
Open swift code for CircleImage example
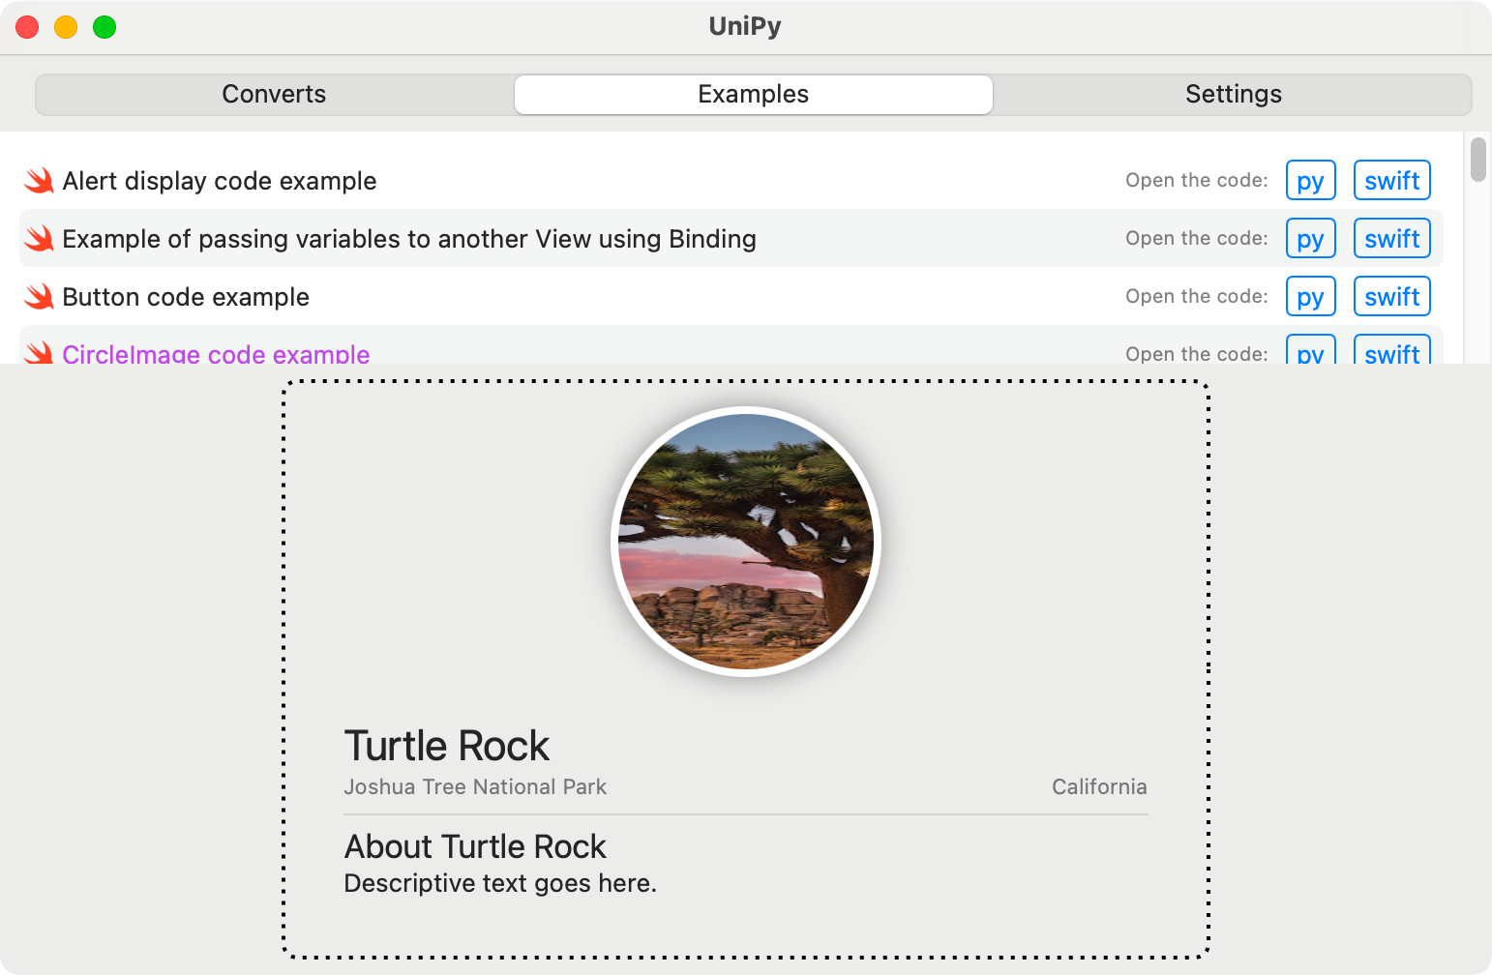(1391, 353)
